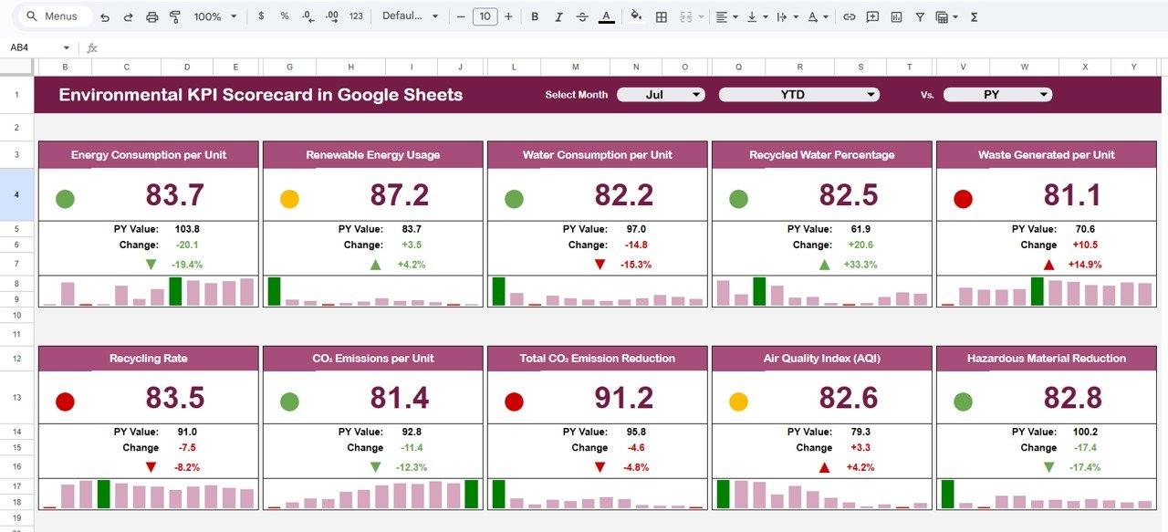Toggle strikethrough formatting

point(582,16)
